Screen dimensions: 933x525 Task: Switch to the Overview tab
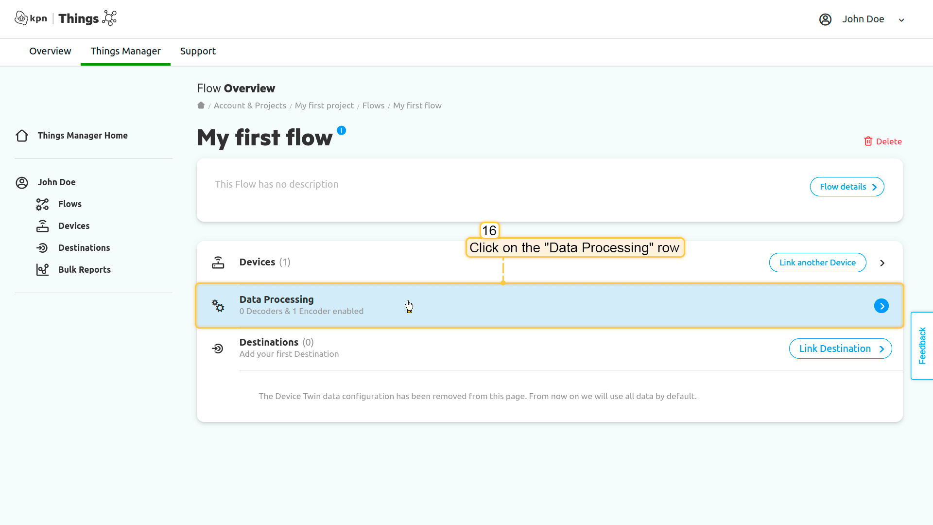[x=50, y=51]
